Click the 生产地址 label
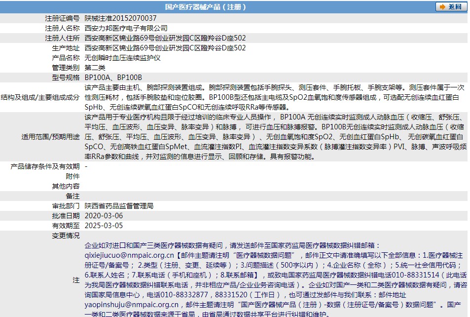470x317 pixels. click(66, 48)
